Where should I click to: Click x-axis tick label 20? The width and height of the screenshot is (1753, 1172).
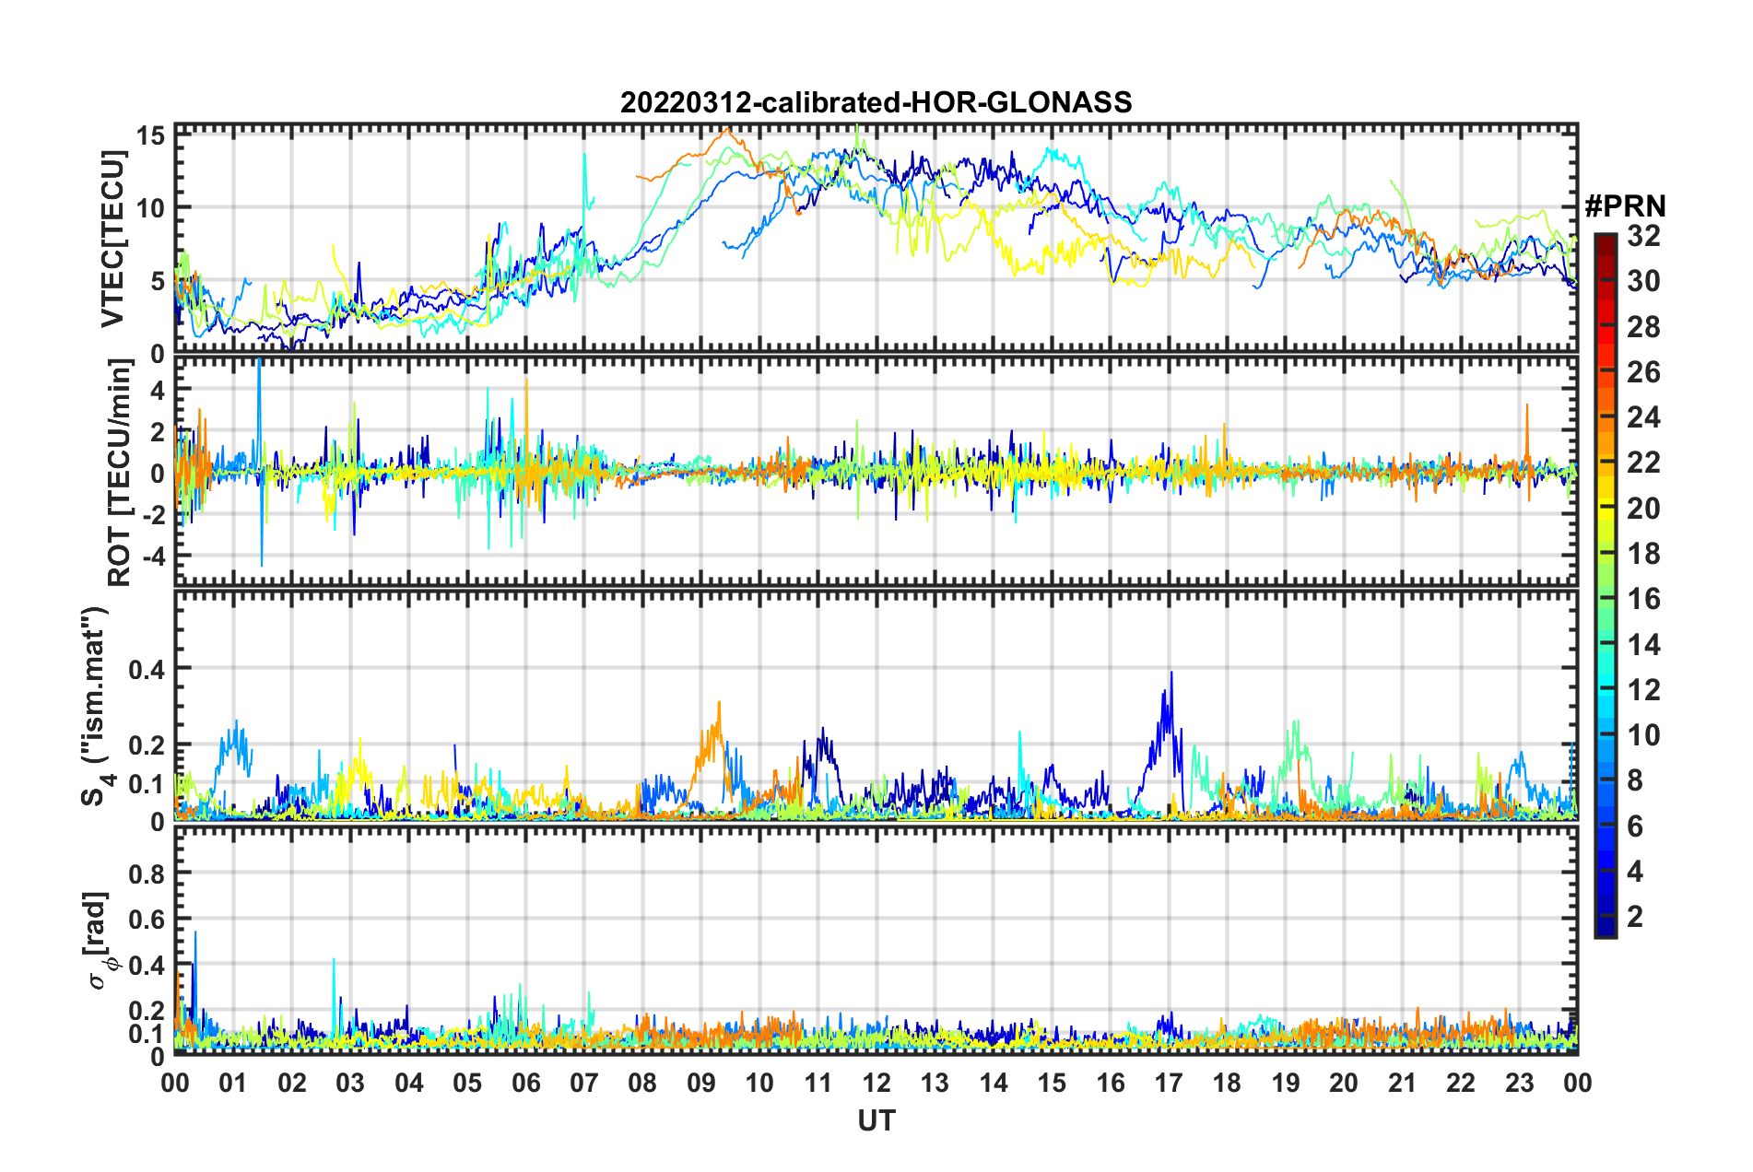click(1344, 1083)
